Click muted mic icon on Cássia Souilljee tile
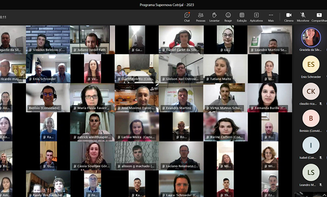 tap(75, 167)
